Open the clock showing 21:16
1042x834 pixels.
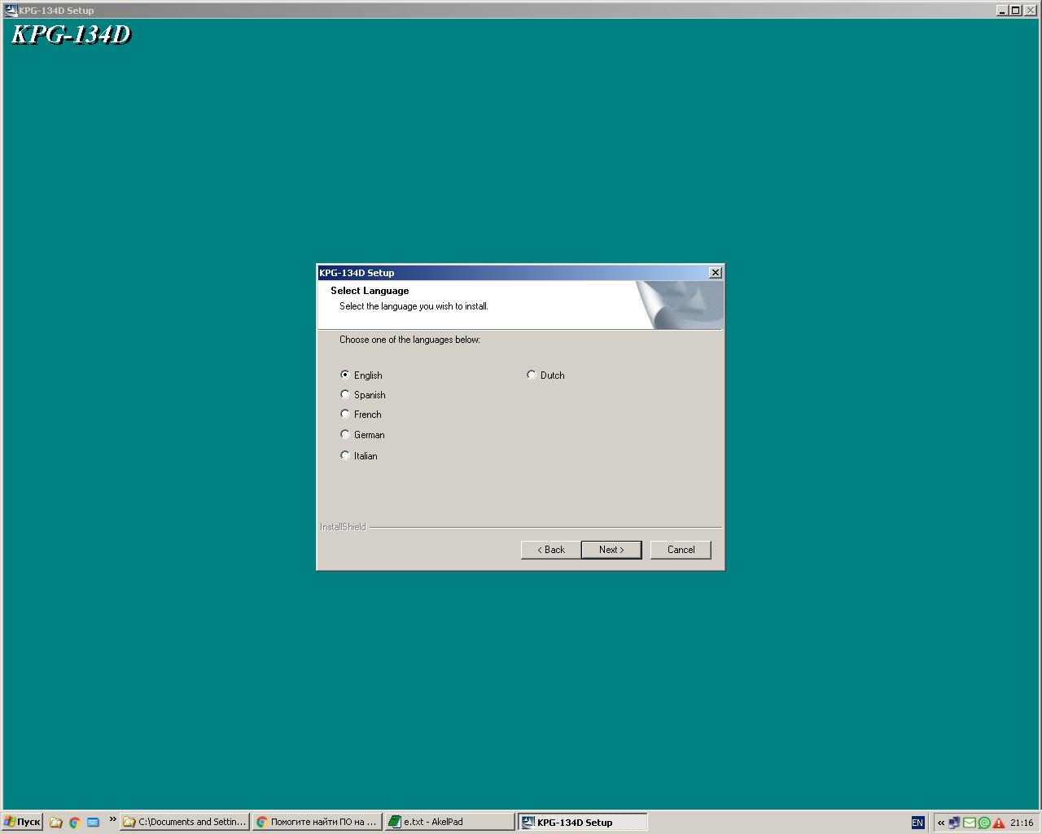1022,823
